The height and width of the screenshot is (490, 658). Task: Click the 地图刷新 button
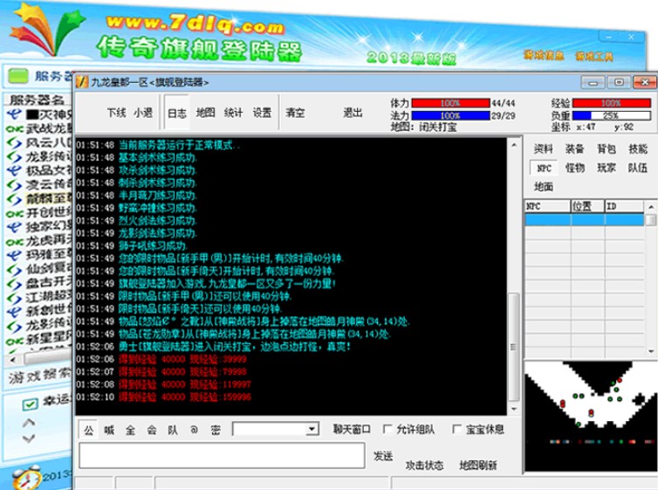point(478,466)
